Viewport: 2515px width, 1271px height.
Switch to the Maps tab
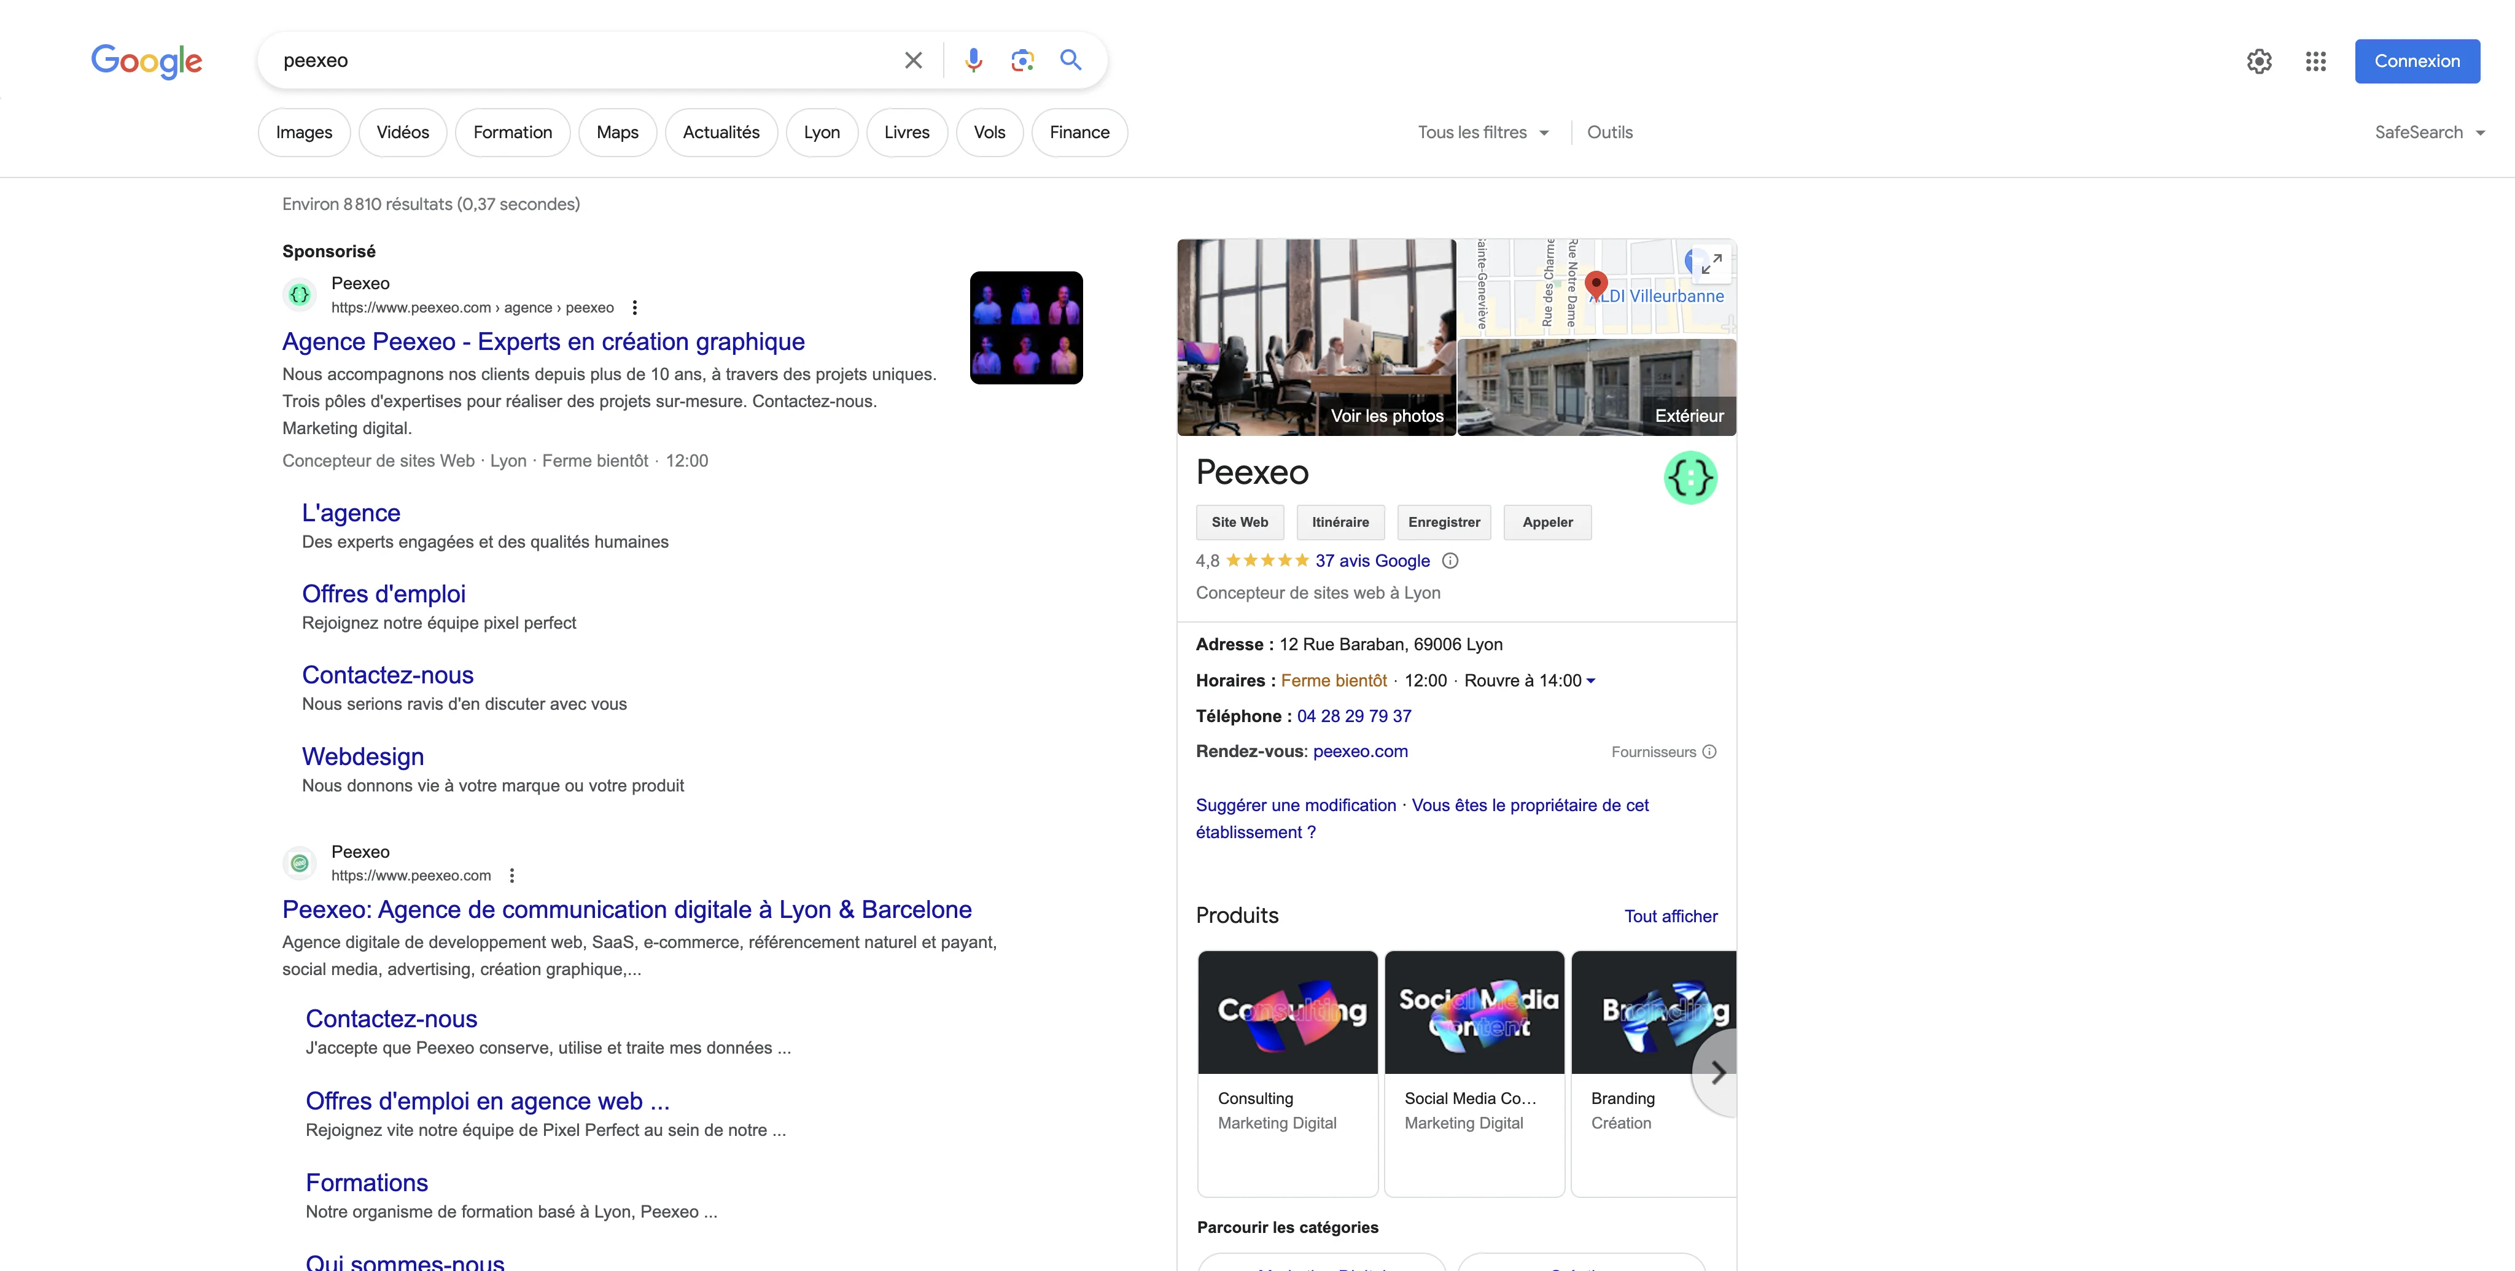coord(617,133)
